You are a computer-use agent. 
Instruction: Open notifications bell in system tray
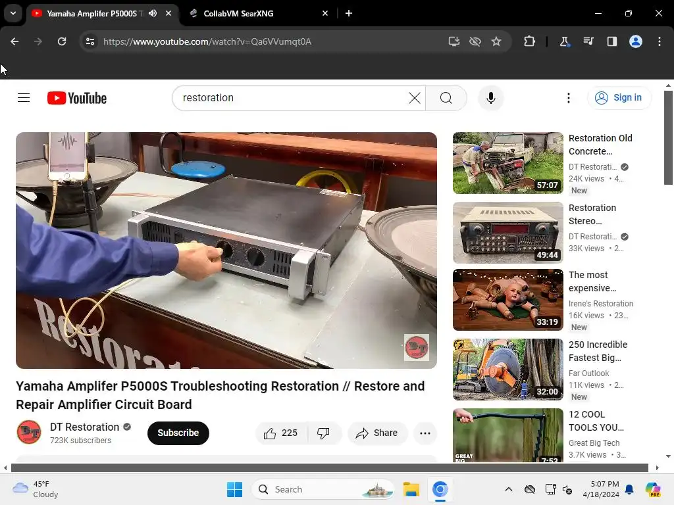[629, 489]
